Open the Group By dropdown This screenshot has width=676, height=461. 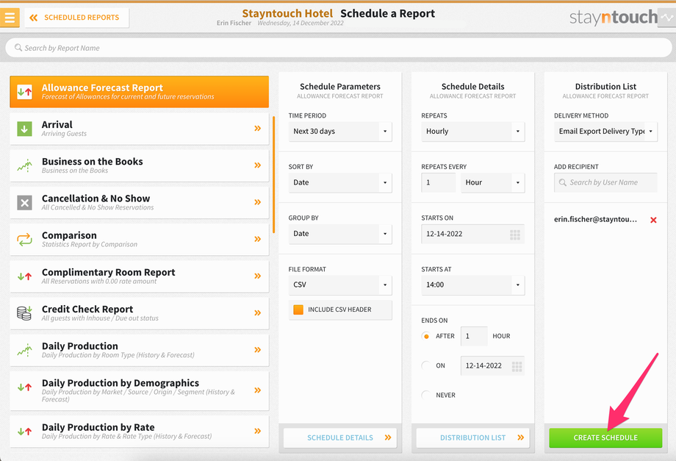coord(340,234)
